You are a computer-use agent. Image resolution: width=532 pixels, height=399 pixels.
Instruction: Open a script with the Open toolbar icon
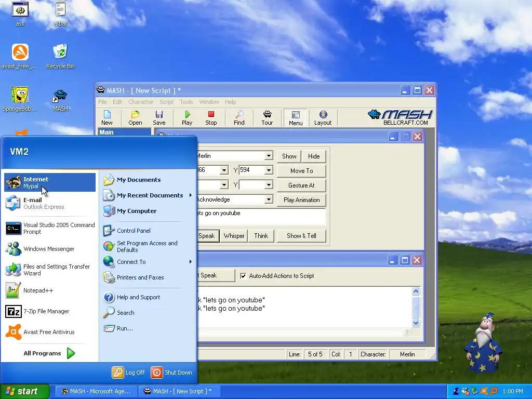pos(135,118)
